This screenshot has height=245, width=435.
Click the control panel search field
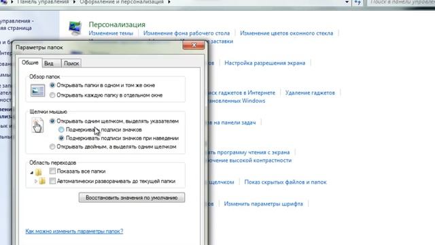[x=401, y=3]
